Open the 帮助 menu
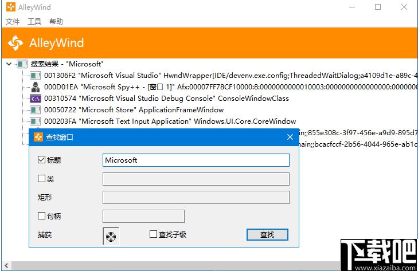 click(56, 22)
